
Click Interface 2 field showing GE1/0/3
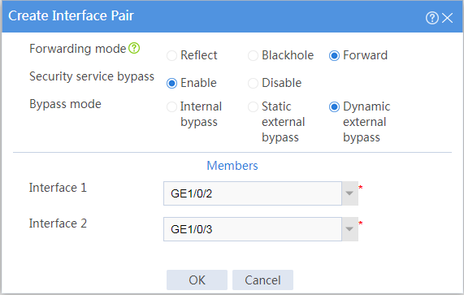(253, 229)
